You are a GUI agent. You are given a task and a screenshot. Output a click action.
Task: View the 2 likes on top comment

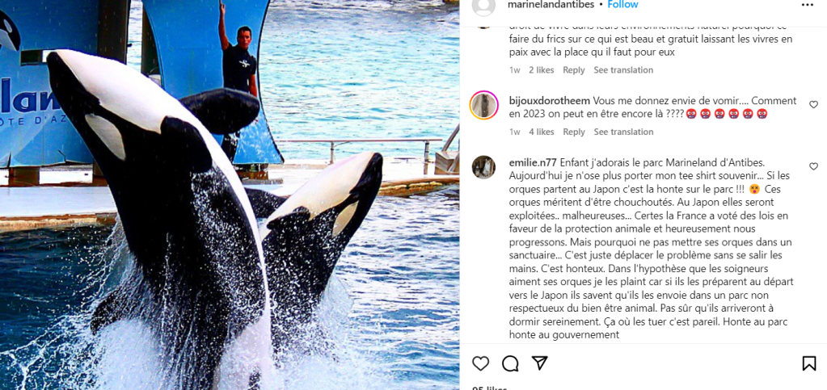542,70
